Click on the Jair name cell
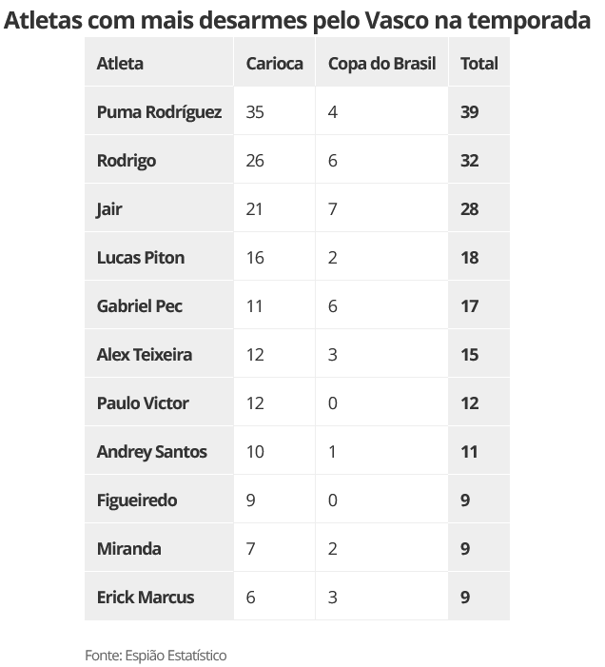 pos(109,209)
